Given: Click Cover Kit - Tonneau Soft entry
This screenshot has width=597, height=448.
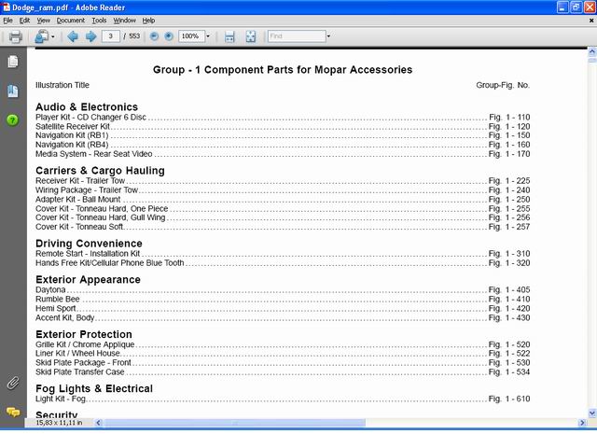Looking at the screenshot, I should click(79, 227).
